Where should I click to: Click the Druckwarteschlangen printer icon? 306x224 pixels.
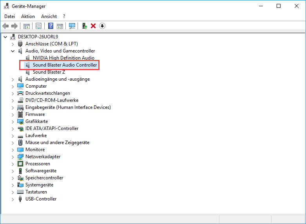click(20, 93)
